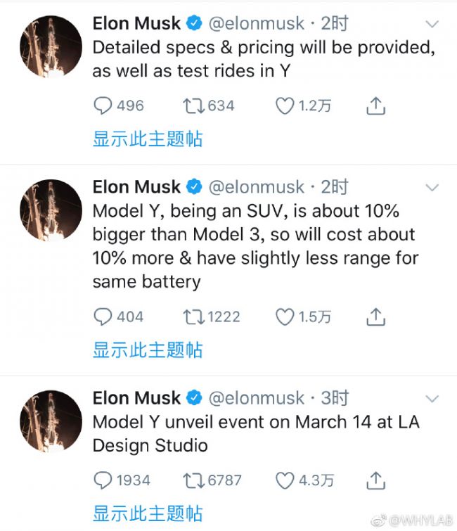Retweet the tweet with 1222 retweets
Viewport: 457px width, 531px height.
coord(193,317)
